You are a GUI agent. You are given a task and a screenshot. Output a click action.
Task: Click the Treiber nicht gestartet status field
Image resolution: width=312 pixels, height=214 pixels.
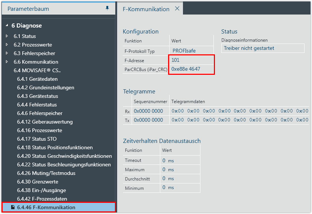pyautogui.click(x=262, y=48)
